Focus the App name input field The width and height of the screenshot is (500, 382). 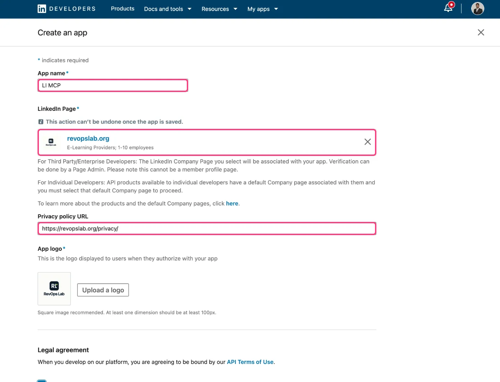pos(113,85)
